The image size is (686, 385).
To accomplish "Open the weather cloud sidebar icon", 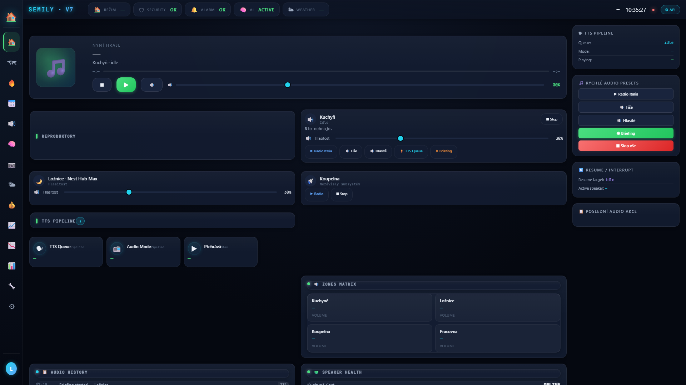I will [x=11, y=185].
